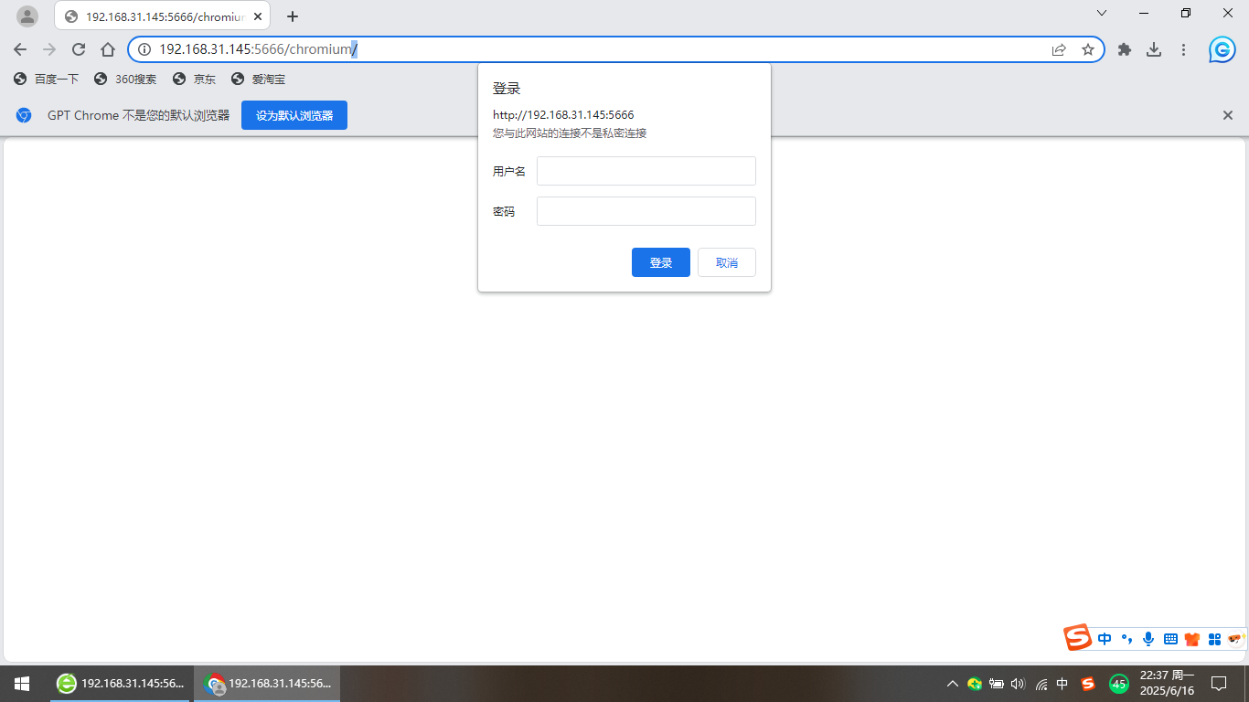
Task: Toggle the 中 input indicator in system tray
Action: 1062,684
